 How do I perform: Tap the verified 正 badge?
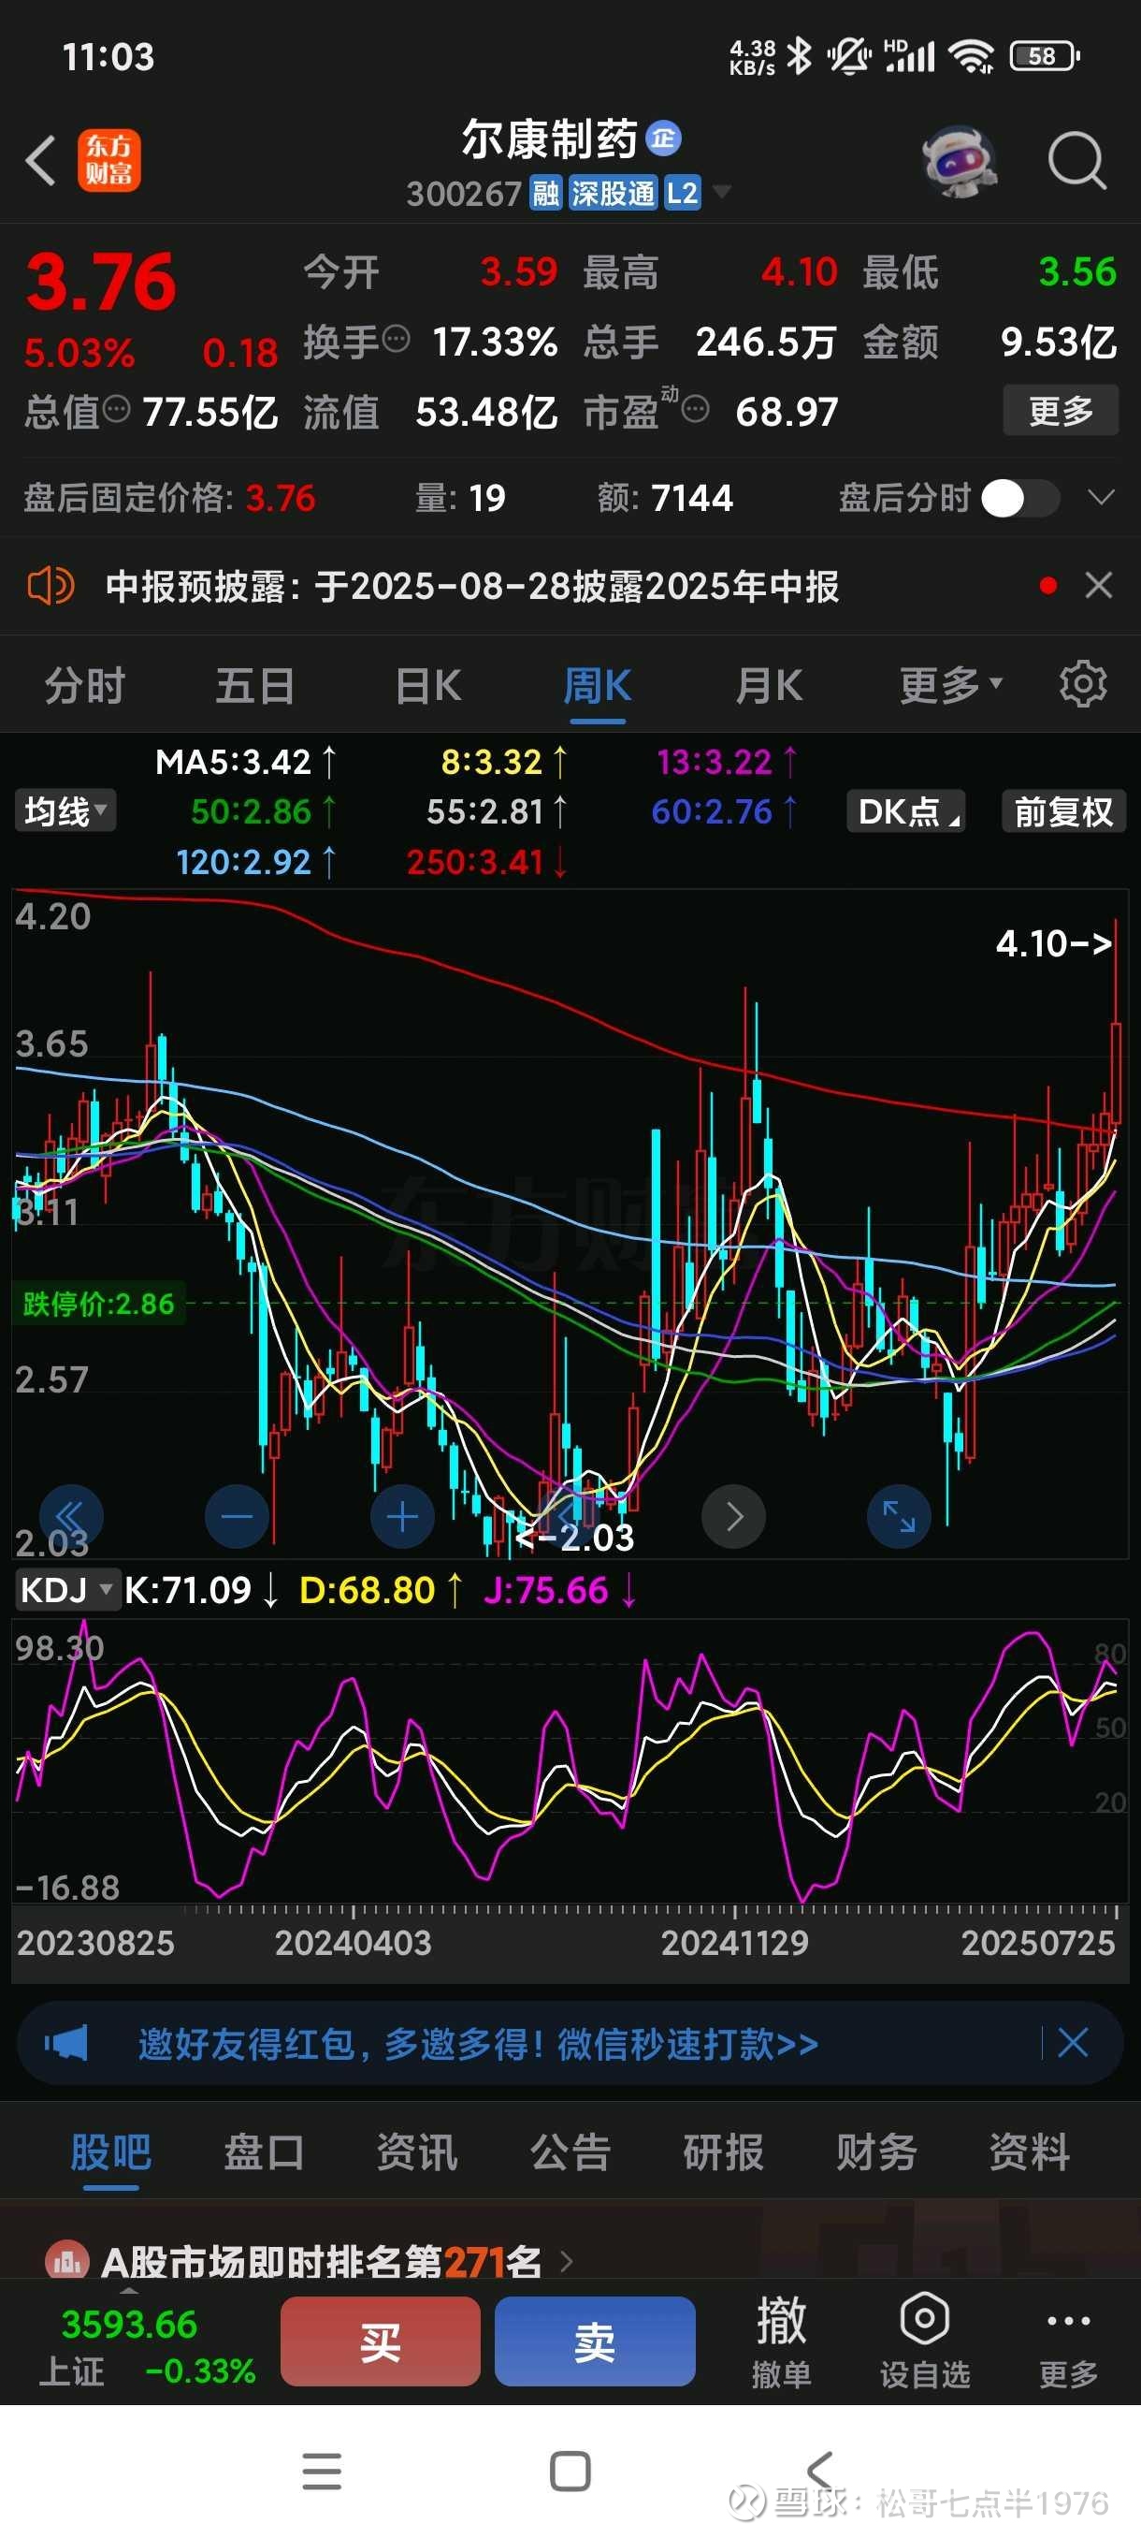click(663, 139)
